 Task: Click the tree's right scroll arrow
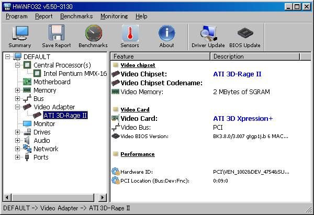click(x=103, y=198)
